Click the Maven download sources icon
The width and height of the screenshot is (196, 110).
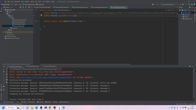[185, 10]
